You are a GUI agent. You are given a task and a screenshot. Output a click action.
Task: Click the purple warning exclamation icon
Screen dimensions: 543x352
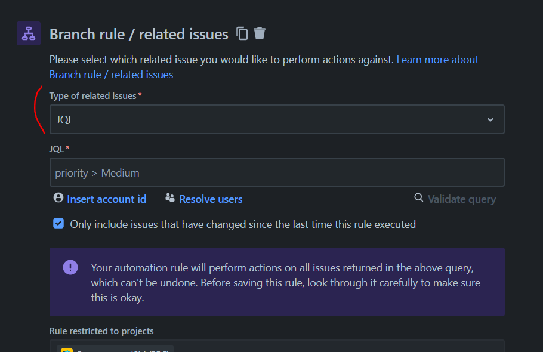70,267
